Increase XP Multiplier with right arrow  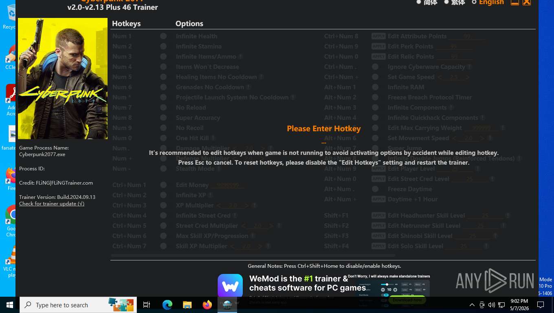coord(246,205)
